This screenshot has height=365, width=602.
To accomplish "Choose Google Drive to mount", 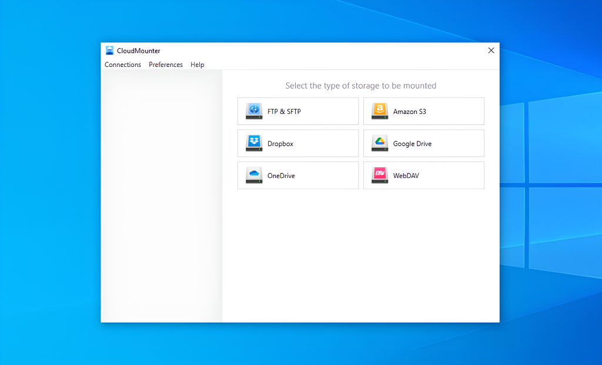I will (424, 143).
